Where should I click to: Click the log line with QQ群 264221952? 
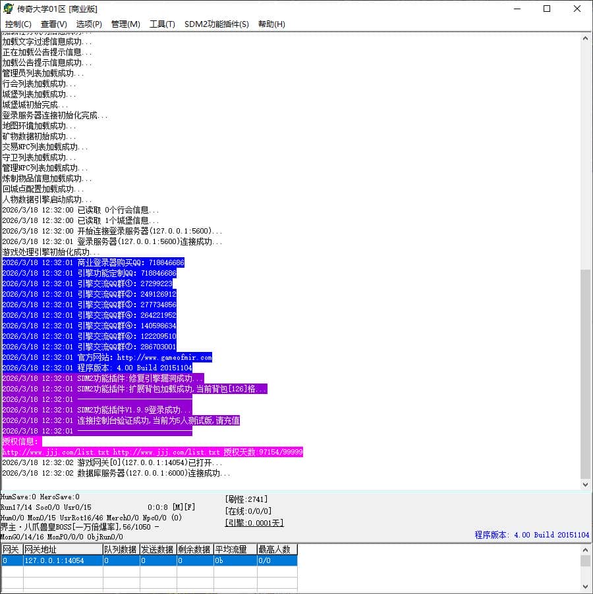89,315
